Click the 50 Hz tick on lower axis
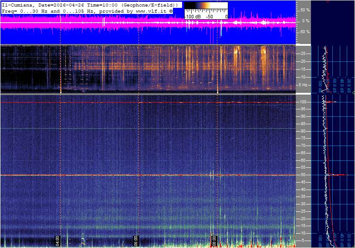The width and height of the screenshot is (355, 248). (304, 175)
